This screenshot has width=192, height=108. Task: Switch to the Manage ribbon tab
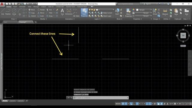click(x=36, y=7)
